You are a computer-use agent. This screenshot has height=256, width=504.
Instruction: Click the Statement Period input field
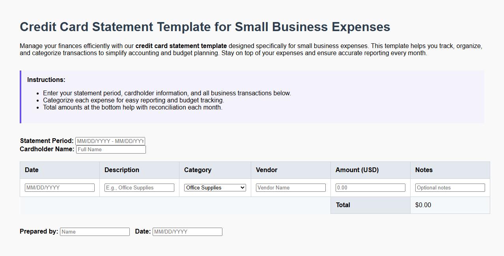pos(110,141)
